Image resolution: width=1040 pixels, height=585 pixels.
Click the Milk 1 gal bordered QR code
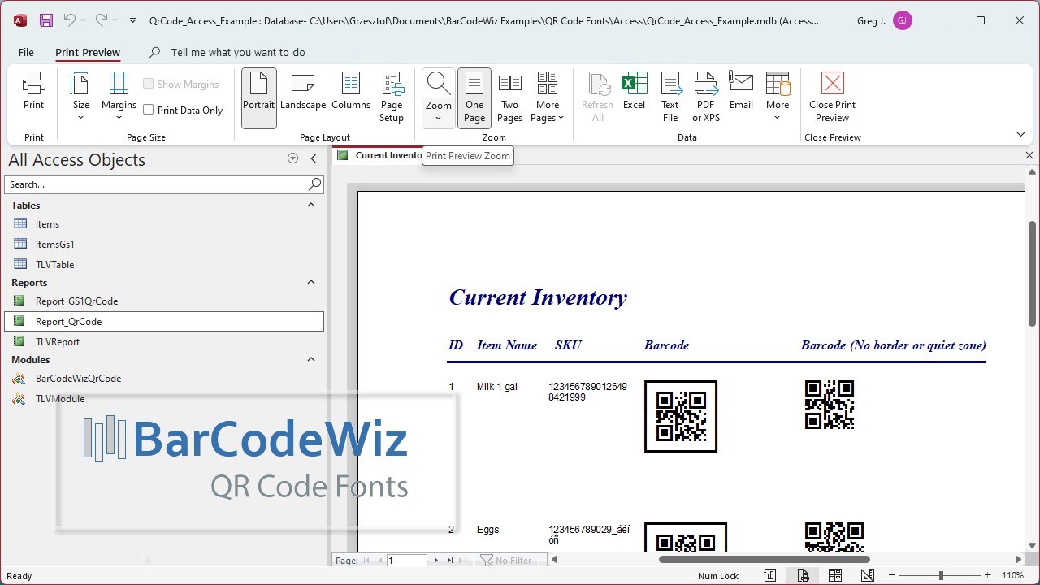(681, 416)
